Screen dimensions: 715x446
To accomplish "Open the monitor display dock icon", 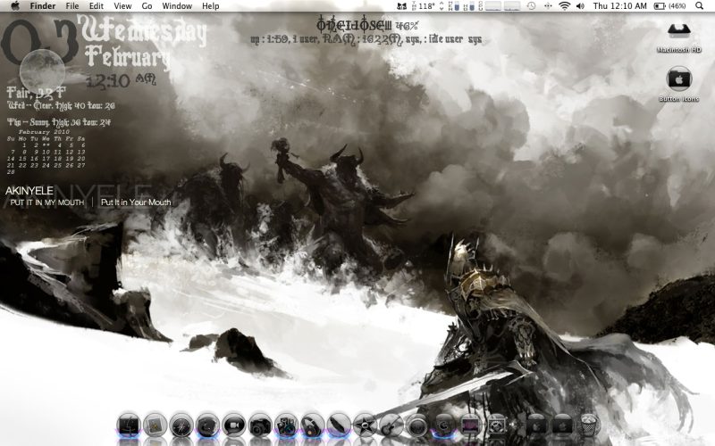I will [x=470, y=426].
